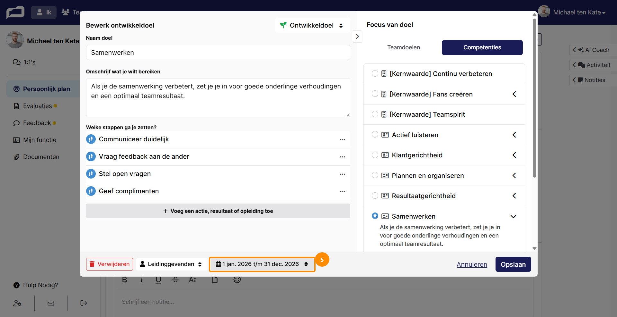Click the goal description textarea

[218, 98]
